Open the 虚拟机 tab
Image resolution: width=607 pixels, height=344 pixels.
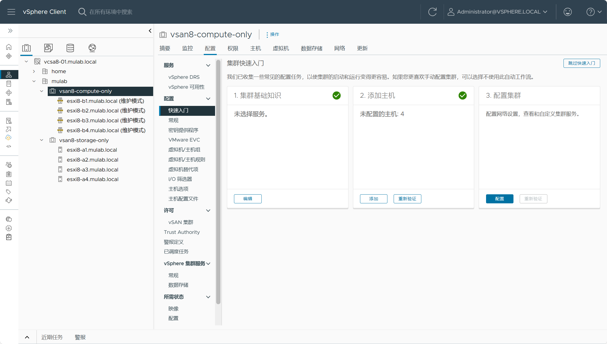(281, 49)
